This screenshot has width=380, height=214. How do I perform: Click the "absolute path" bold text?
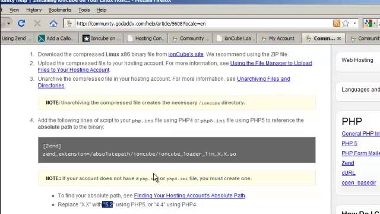pos(55,127)
